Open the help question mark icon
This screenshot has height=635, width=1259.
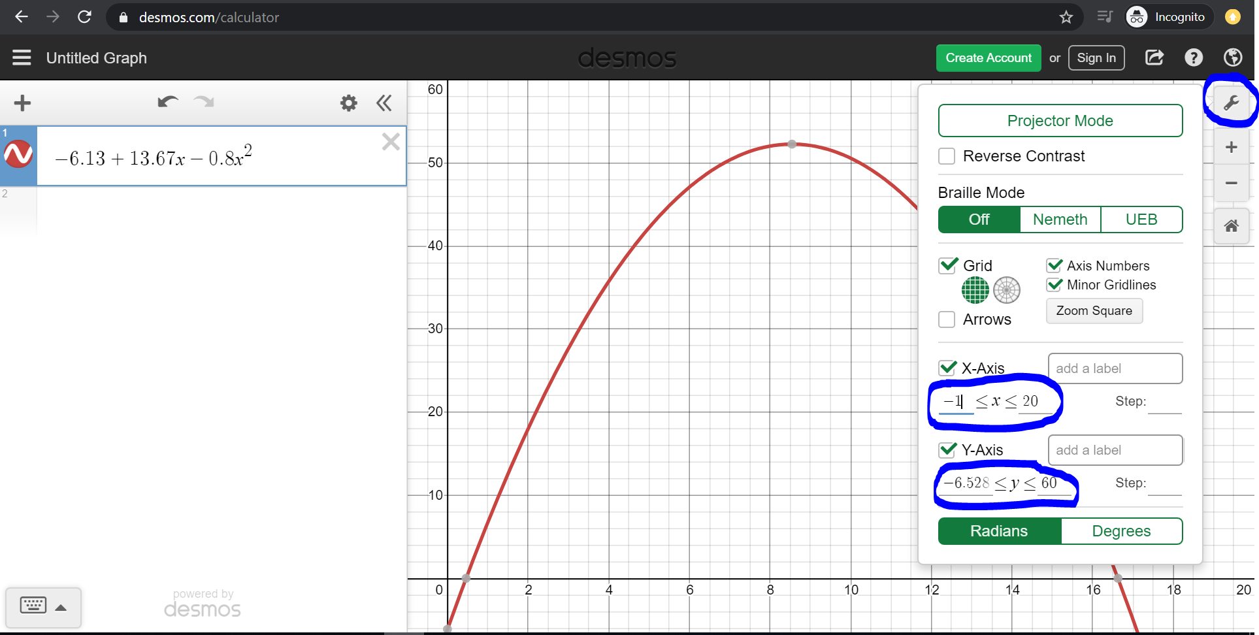point(1194,57)
